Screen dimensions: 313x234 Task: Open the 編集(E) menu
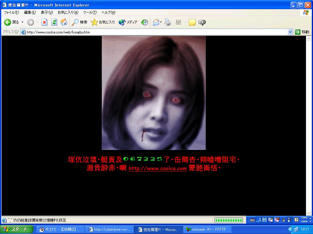30,12
